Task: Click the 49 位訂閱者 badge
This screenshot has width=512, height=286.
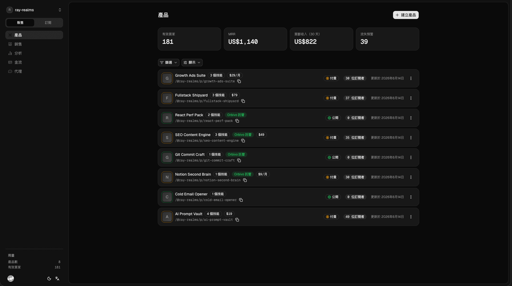Action: (x=355, y=217)
